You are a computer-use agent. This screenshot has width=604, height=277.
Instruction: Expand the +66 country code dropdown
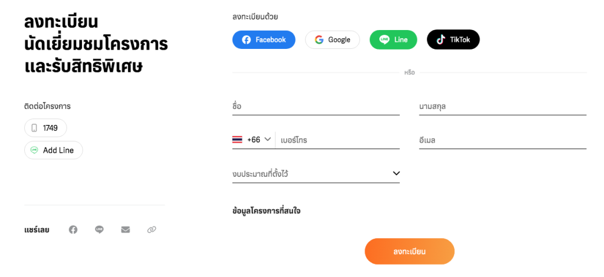click(253, 140)
